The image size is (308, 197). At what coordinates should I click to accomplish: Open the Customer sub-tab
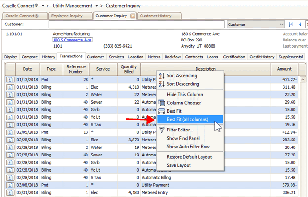click(95, 57)
